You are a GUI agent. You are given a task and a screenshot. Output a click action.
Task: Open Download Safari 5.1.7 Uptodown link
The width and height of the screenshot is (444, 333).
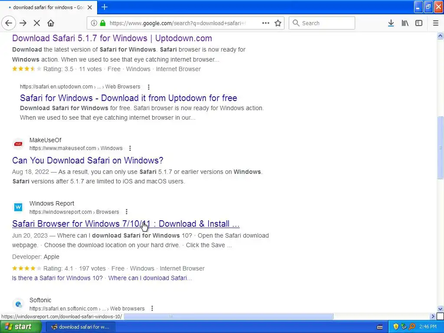coord(112,38)
